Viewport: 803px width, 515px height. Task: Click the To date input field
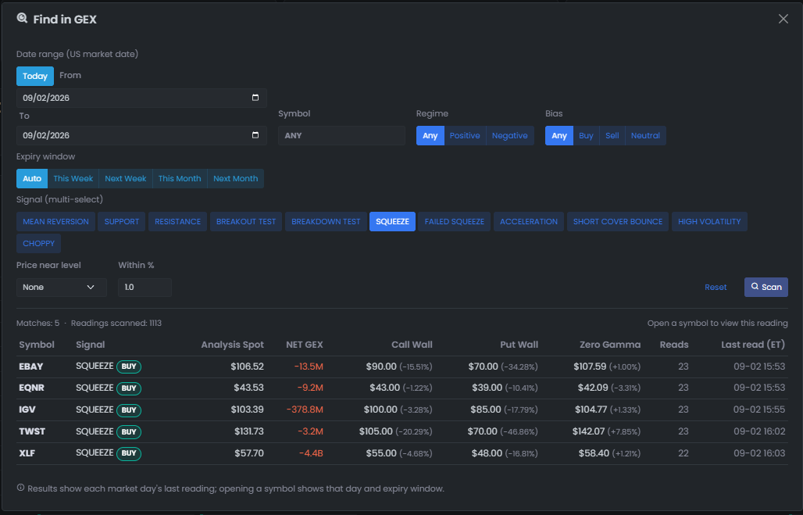(141, 135)
